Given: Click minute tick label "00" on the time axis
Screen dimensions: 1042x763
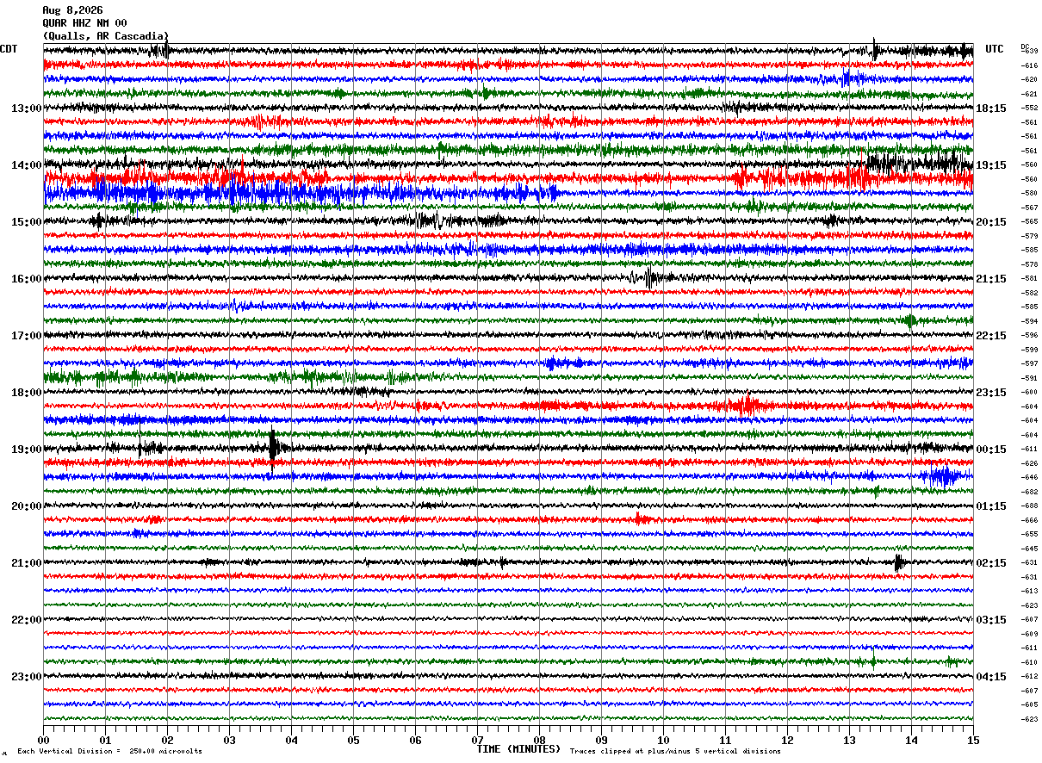Looking at the screenshot, I should (x=43, y=740).
